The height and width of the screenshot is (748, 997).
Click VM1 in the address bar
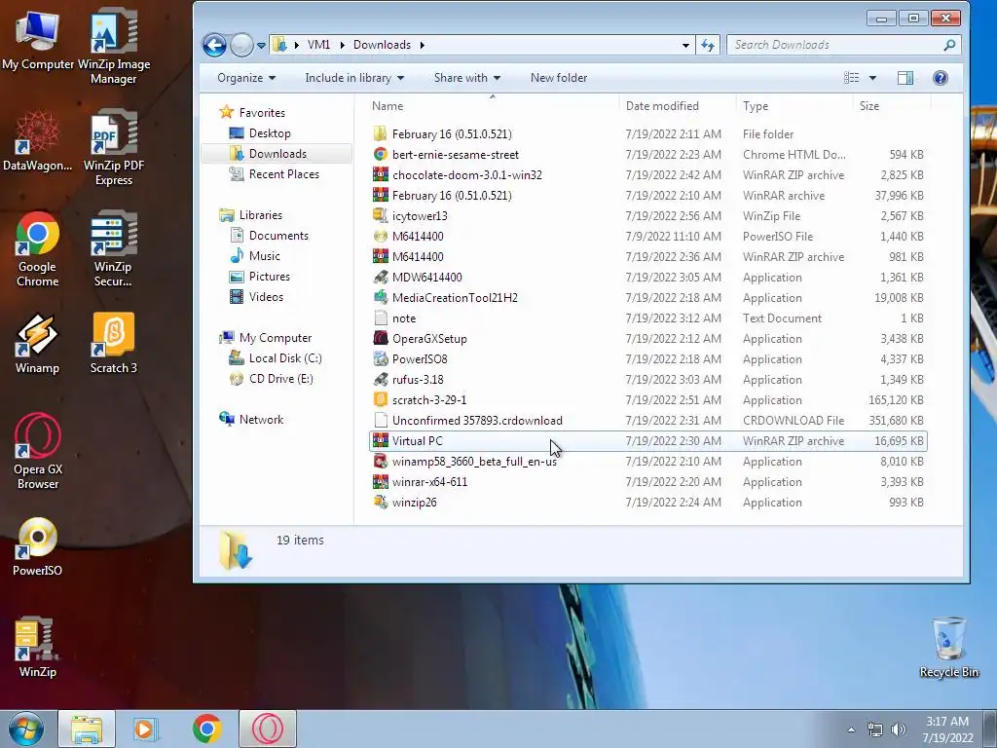[318, 45]
